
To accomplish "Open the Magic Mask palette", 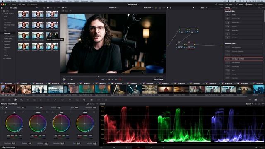I will [x=77, y=100].
